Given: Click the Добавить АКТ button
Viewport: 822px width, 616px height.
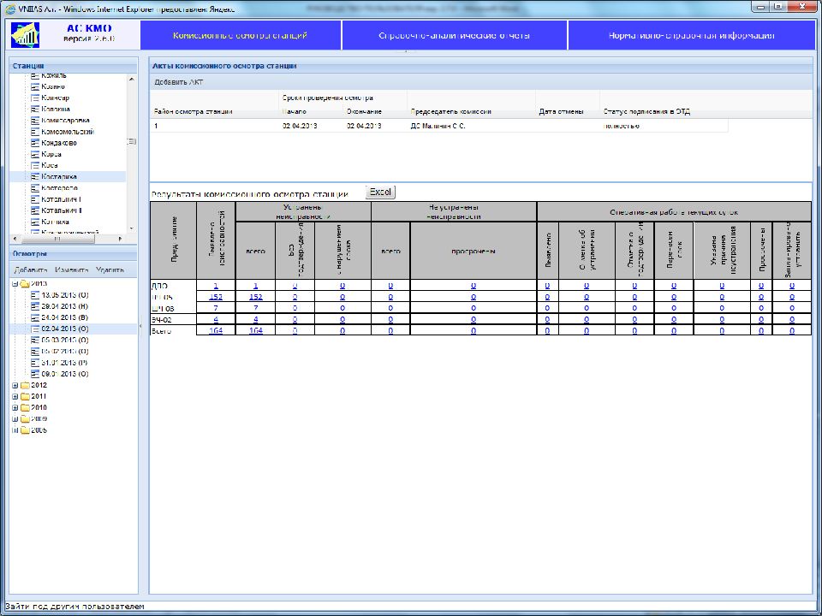Looking at the screenshot, I should [179, 82].
